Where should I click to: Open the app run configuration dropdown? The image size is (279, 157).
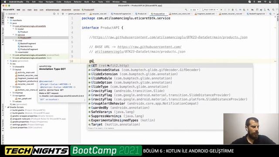(194, 10)
